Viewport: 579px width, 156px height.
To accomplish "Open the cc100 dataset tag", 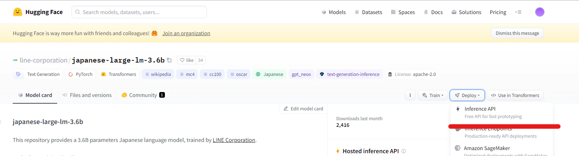I will point(212,74).
